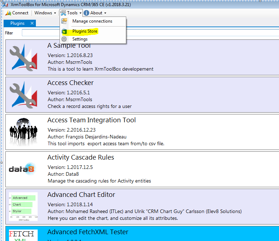Click Version: 1.2016.8.23 text

70,55
